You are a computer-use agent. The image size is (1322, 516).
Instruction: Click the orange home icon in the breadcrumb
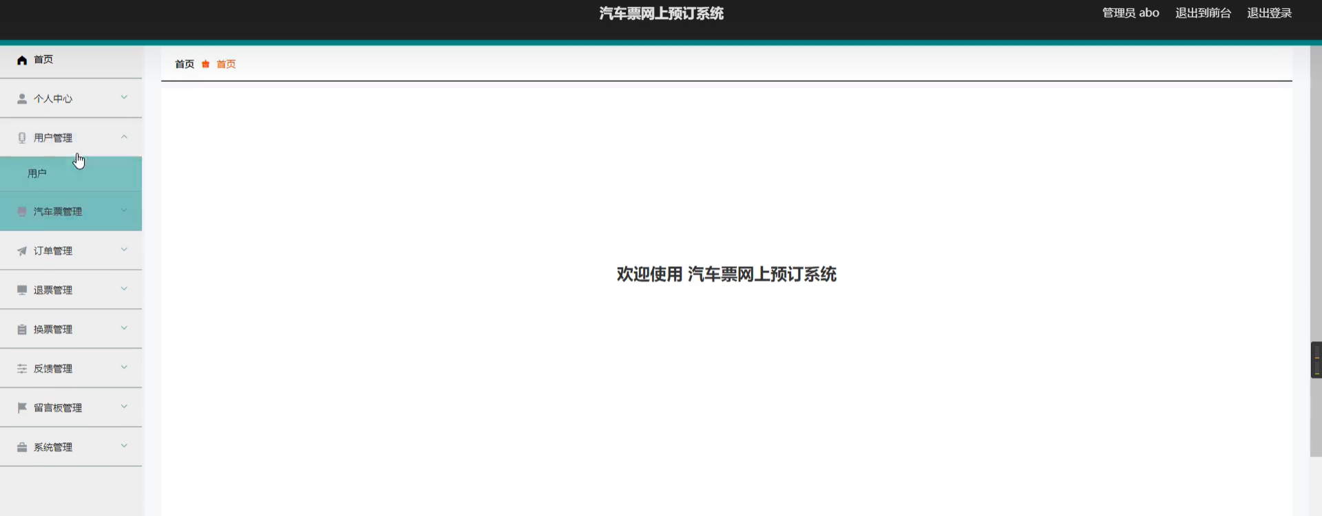point(205,64)
